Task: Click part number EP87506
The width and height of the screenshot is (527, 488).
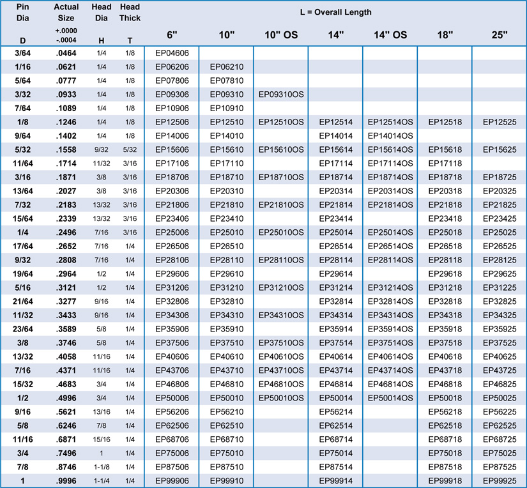Action: (x=172, y=467)
